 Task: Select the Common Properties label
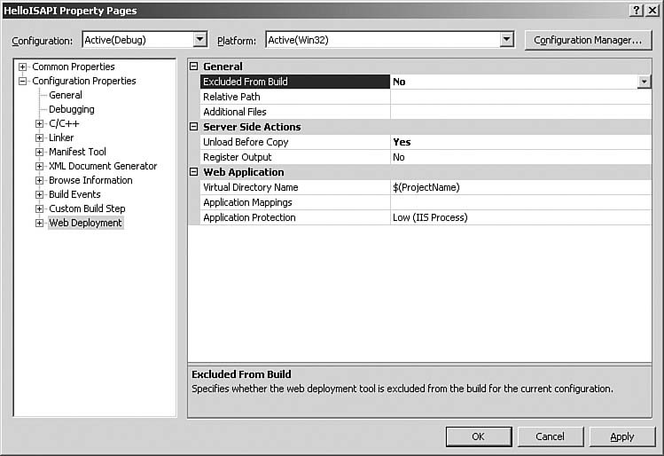(74, 67)
